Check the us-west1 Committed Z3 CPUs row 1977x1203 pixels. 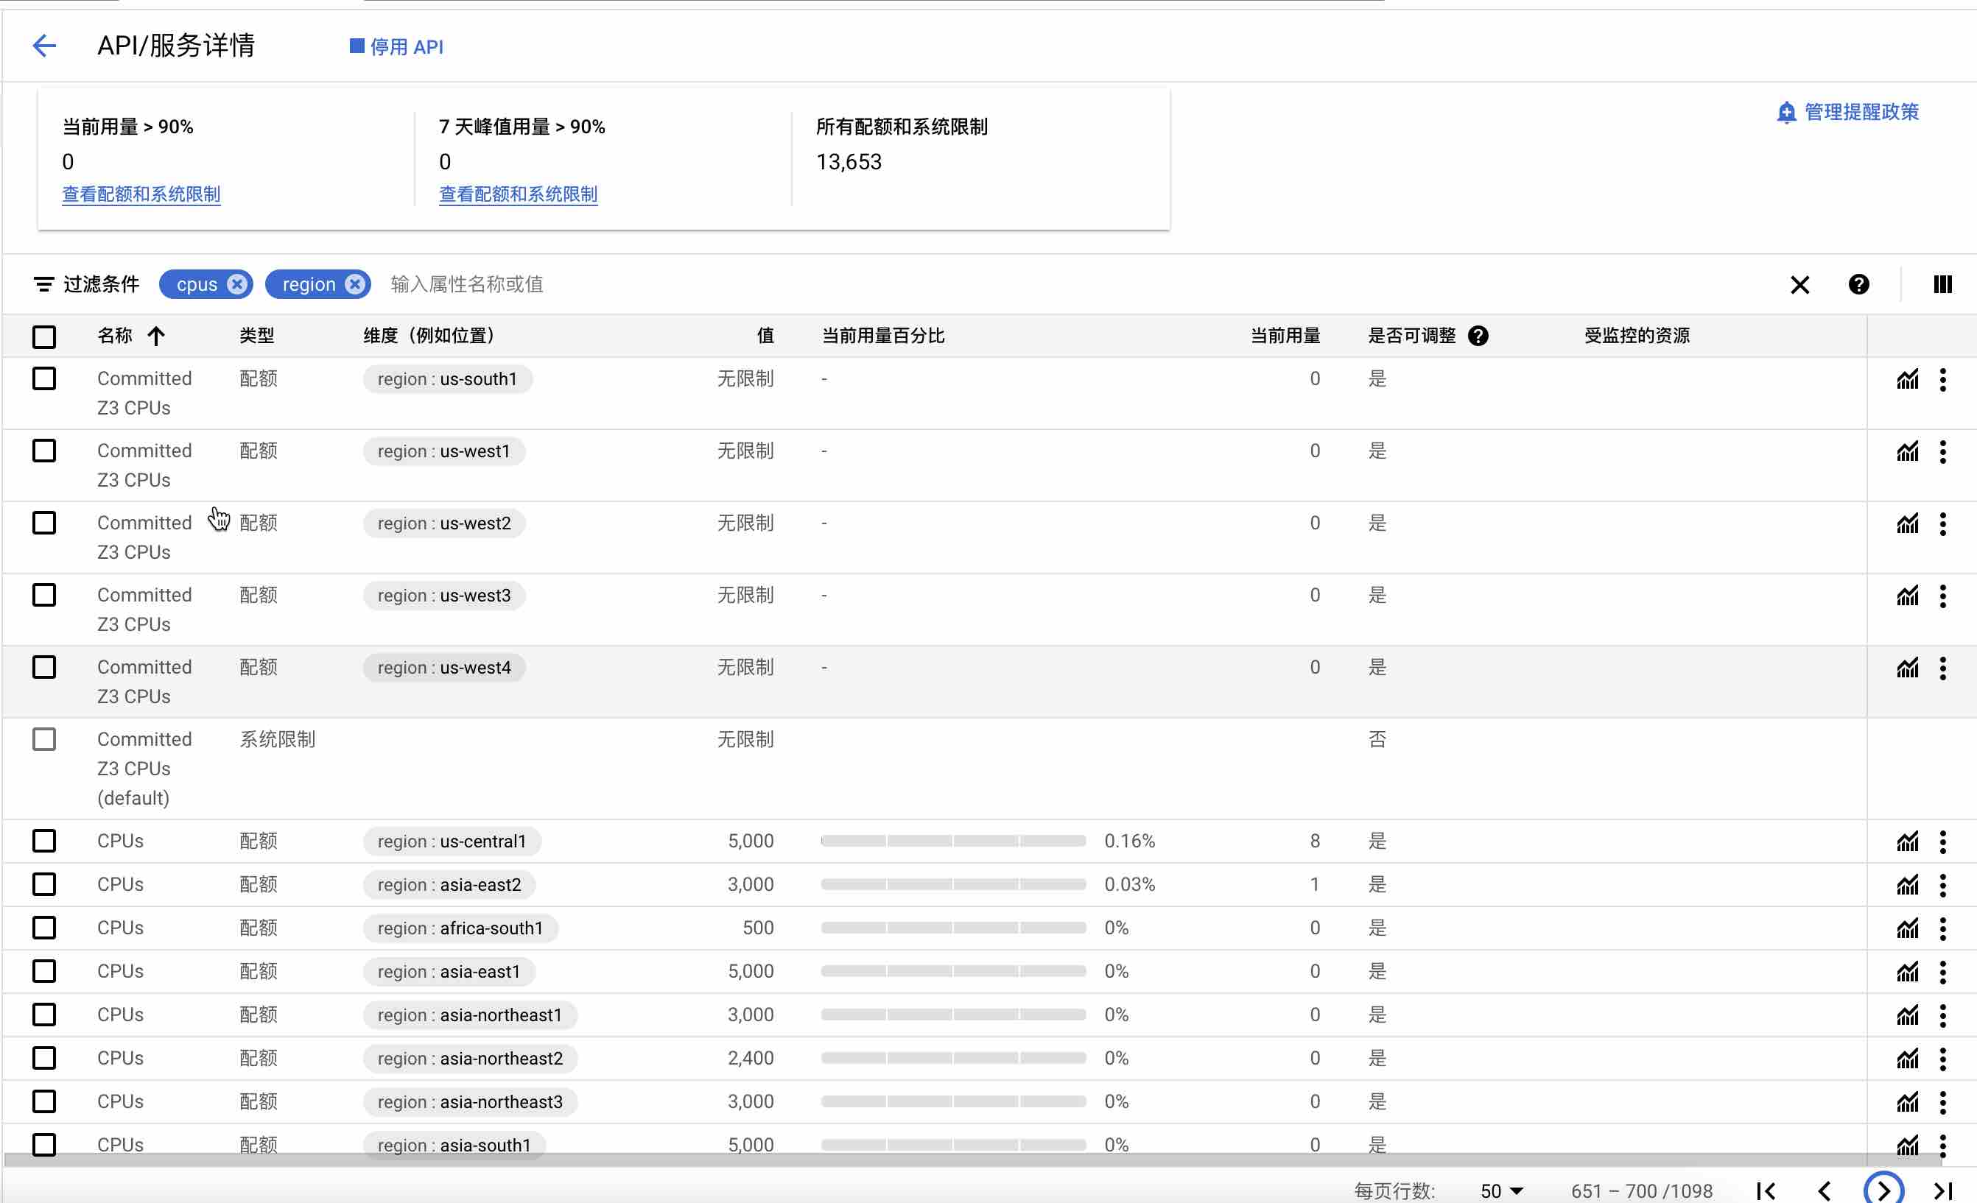point(44,451)
